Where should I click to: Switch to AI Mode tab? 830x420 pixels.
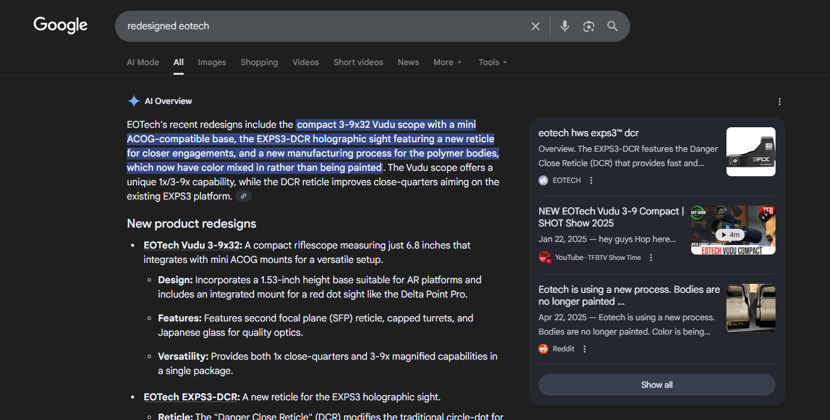143,62
